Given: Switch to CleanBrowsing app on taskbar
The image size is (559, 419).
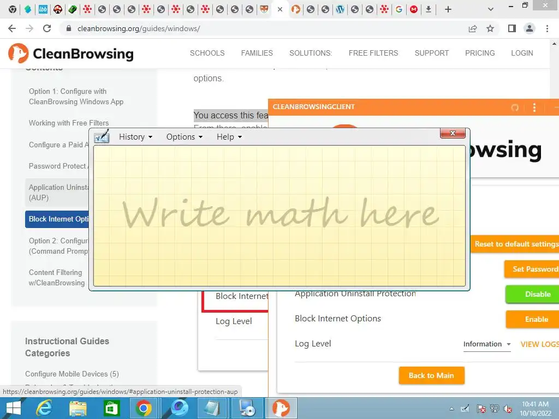Looking at the screenshot, I should coord(281,408).
